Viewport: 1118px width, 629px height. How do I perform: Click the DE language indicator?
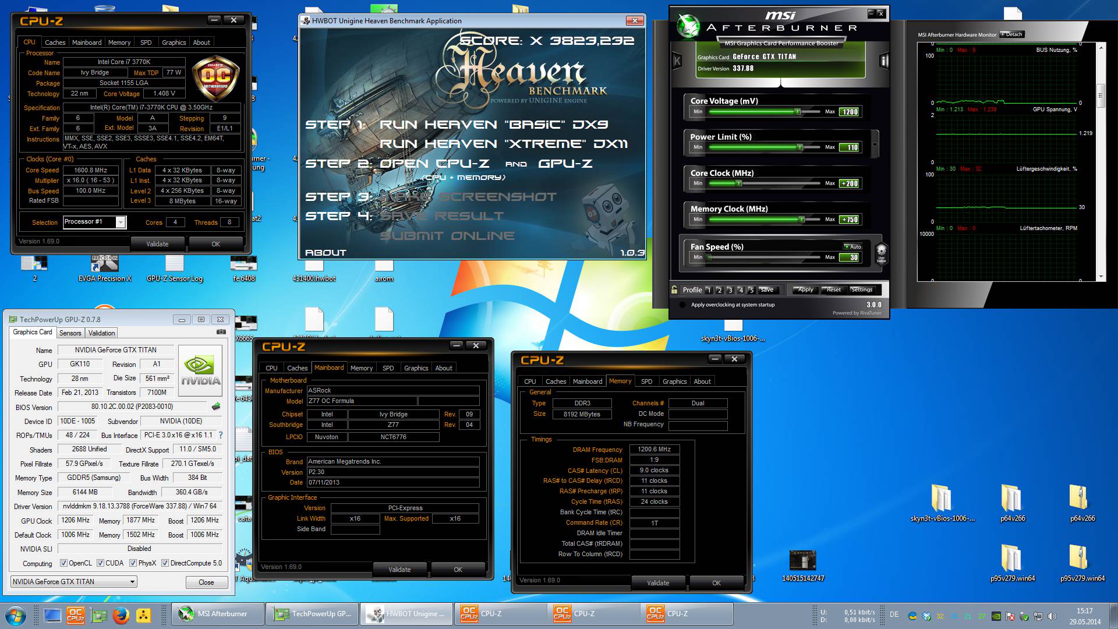coord(894,615)
